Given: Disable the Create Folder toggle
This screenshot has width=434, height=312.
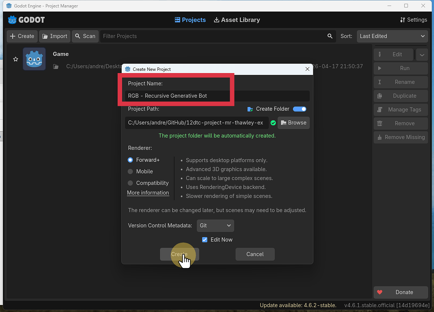Looking at the screenshot, I should pos(299,109).
